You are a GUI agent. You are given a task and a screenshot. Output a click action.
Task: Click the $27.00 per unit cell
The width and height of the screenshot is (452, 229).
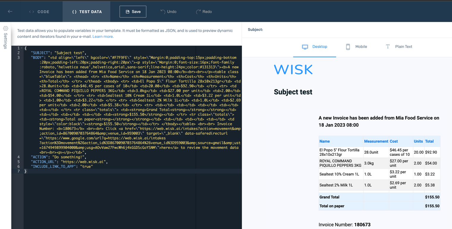tap(401, 163)
